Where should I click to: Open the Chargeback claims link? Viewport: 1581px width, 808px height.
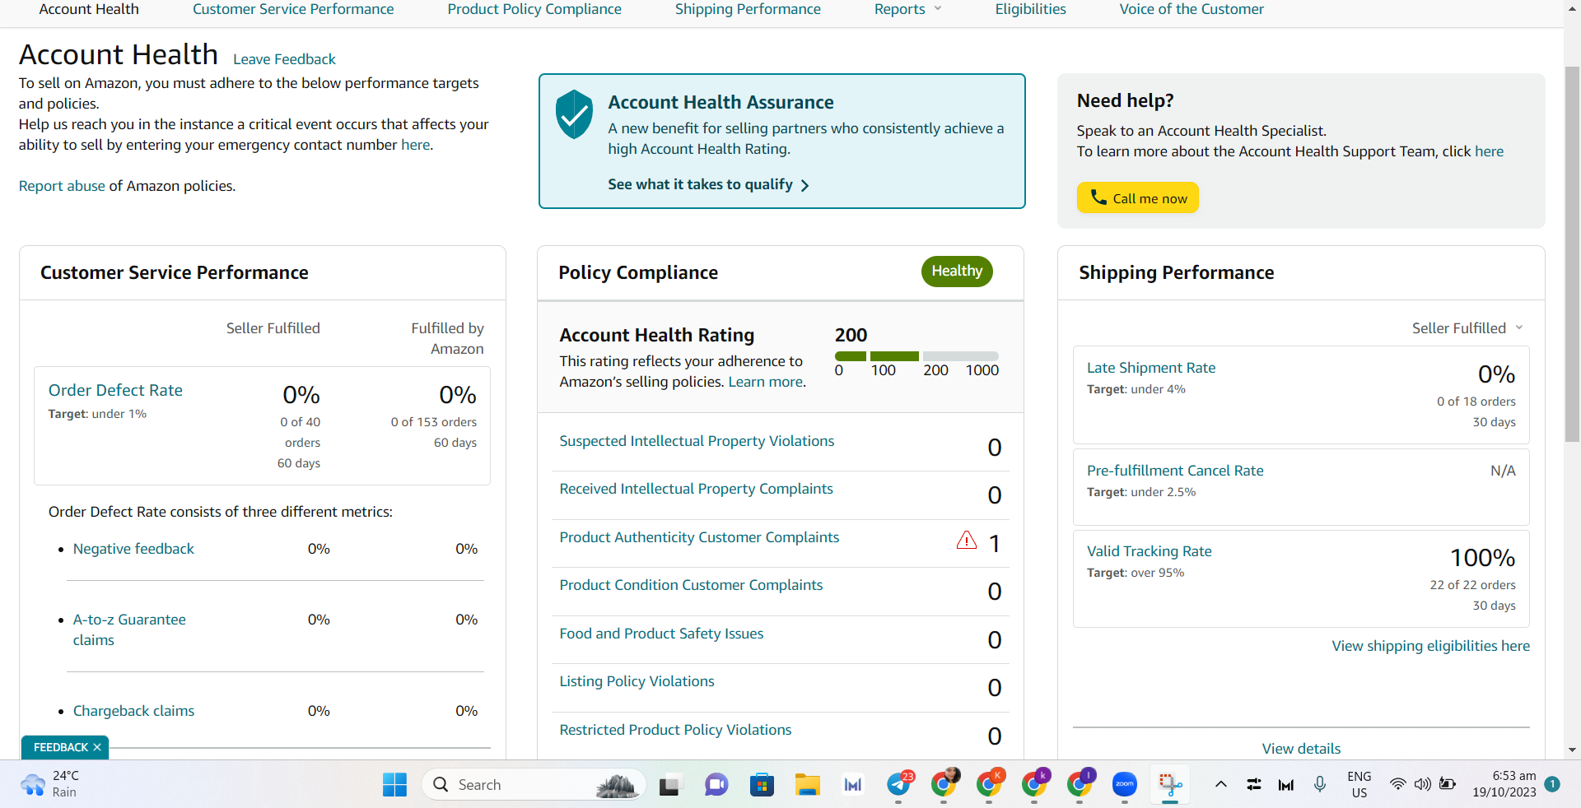tap(133, 711)
